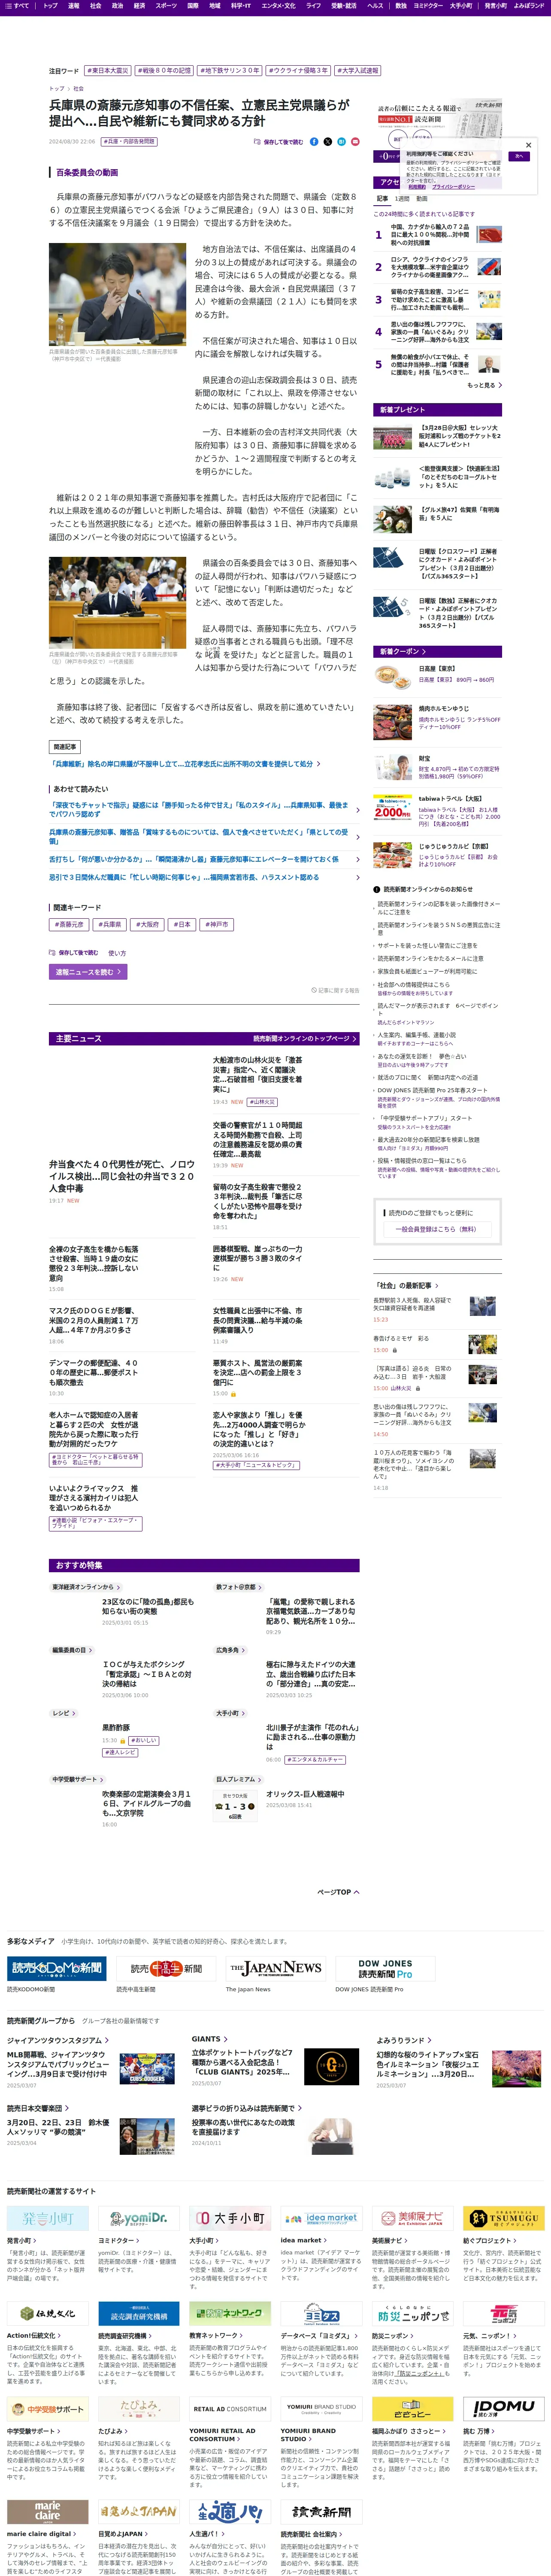Viewport: 551px width, 2576px height.
Task: Click keyword tag #斎藤元彦
Action: [69, 925]
